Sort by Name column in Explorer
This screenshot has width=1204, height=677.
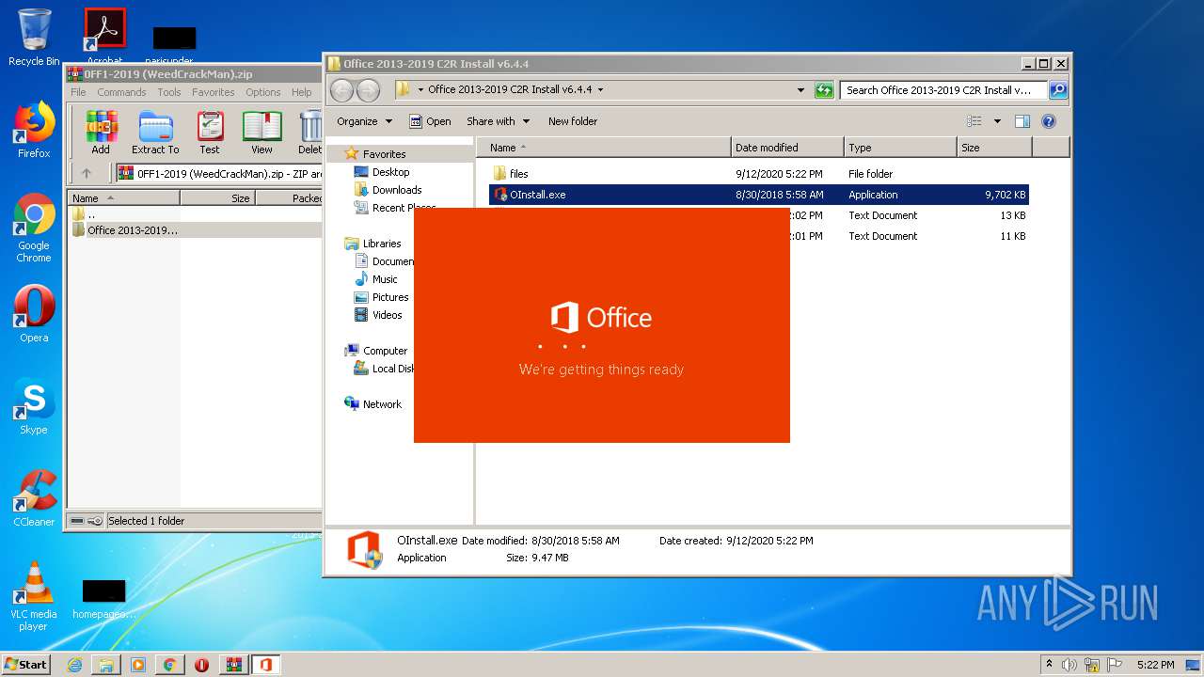604,148
